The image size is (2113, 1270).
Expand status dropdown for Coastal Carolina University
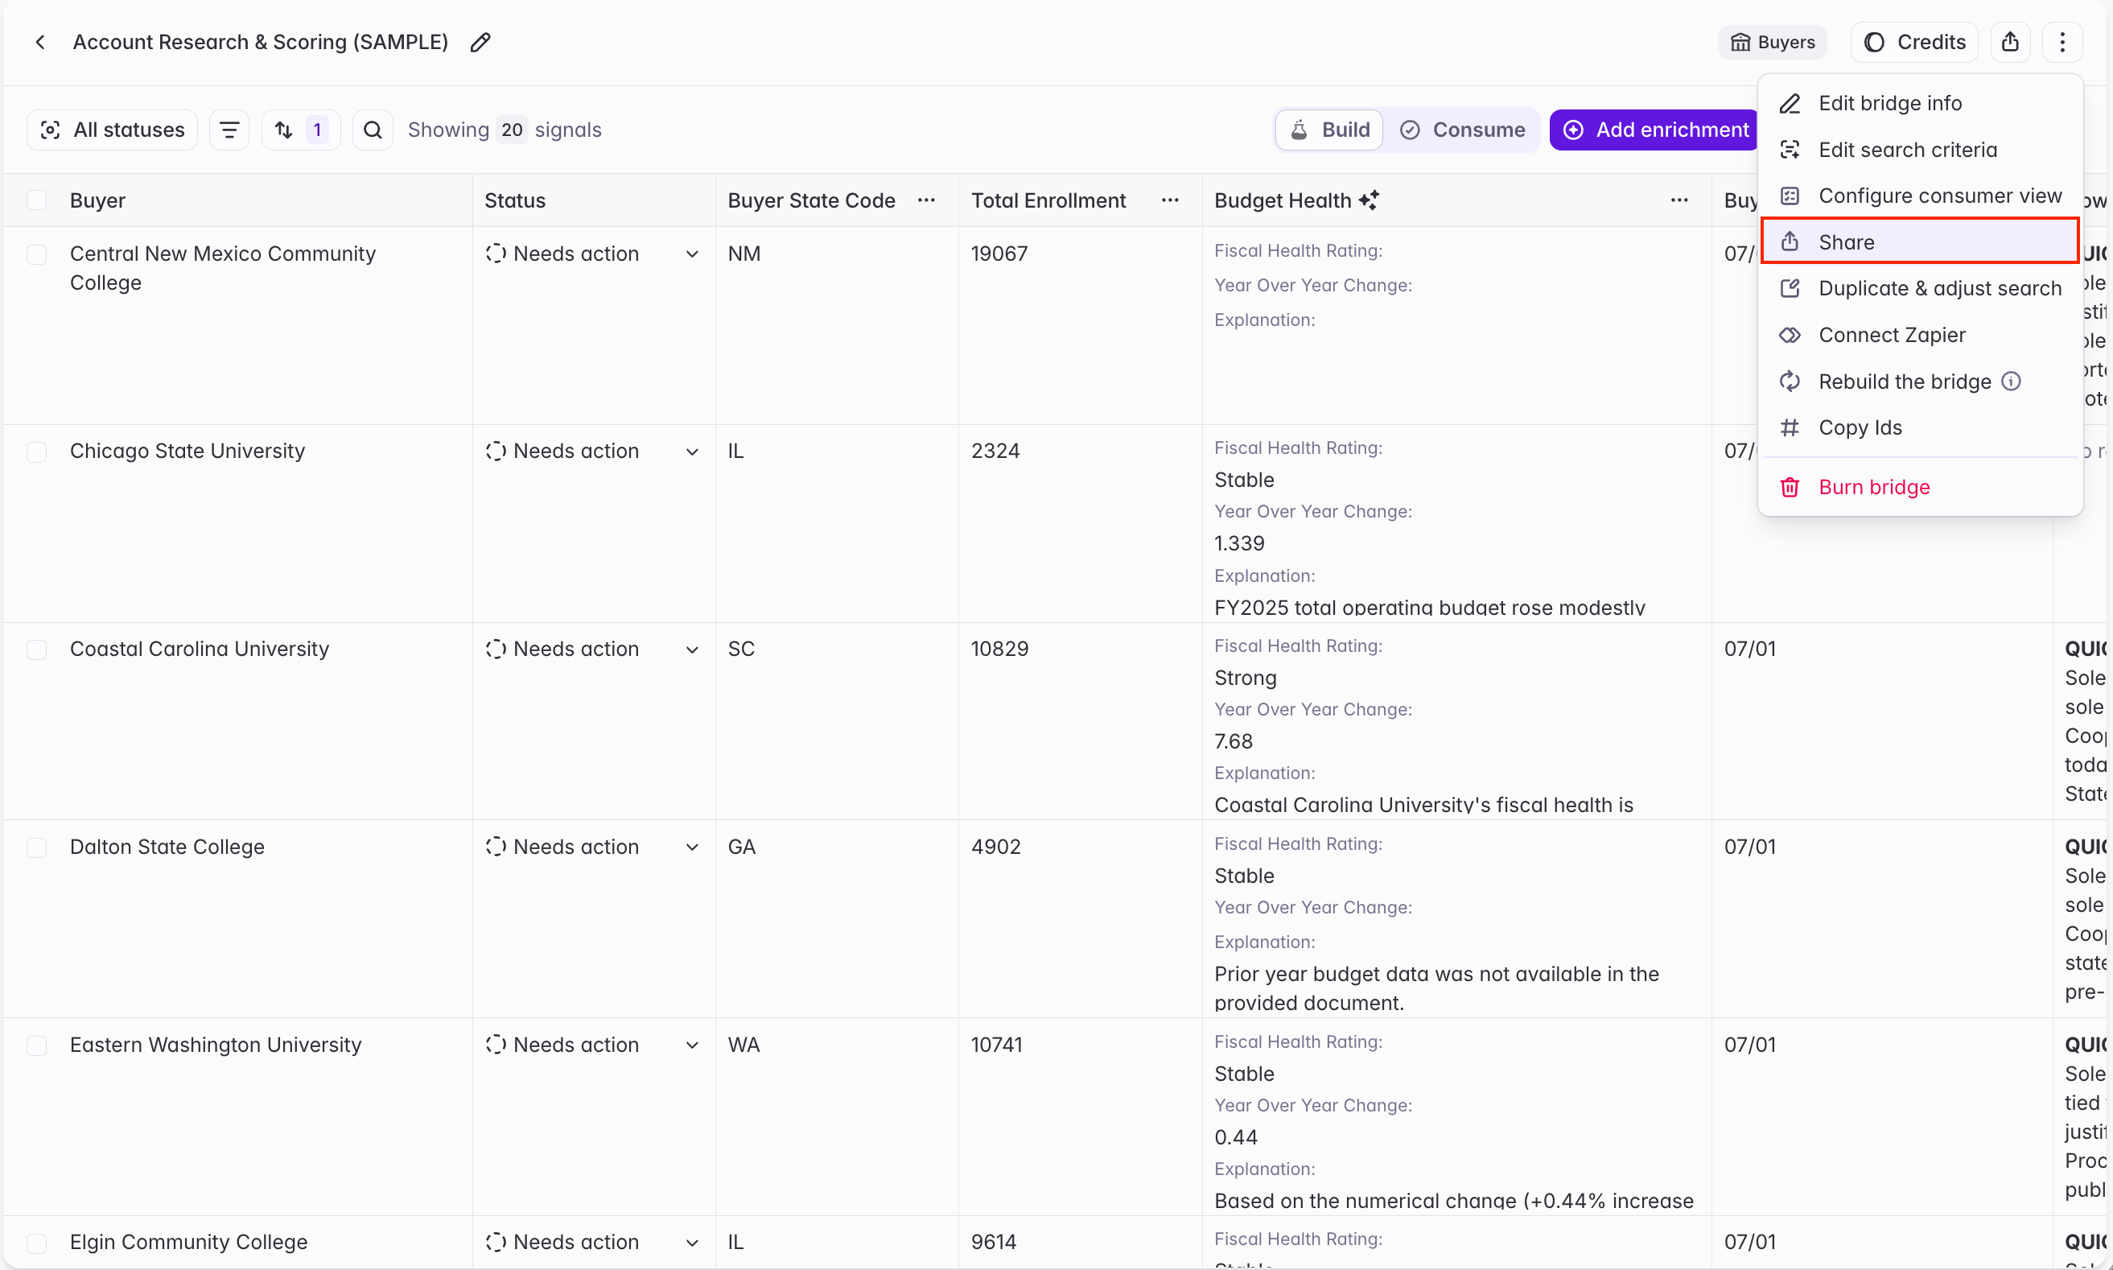[x=692, y=649]
